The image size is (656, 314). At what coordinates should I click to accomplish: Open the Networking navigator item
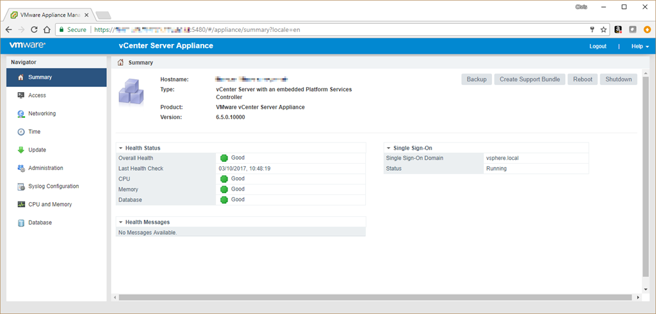point(56,114)
